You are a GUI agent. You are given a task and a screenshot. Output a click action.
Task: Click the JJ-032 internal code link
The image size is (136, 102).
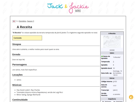click(115, 81)
